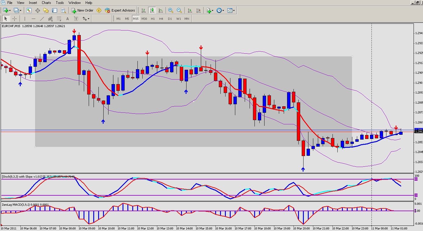The image size is (423, 231).
Task: Click the 10 Mar 2011 date label
Action: click(9, 228)
